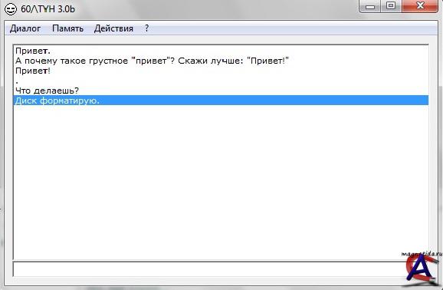Viewport: 443px width, 290px height.
Task: Click empty area of chat history list
Action: coord(221,181)
